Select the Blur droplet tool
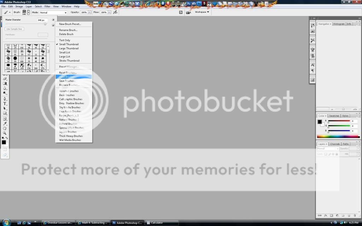This screenshot has width=362, height=226. pyautogui.click(x=5, y=88)
